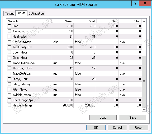Select the MaxDailyRange start 20000.0 cell
The height and width of the screenshot is (134, 152).
tap(85, 105)
